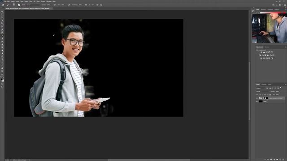
Task: Add a Curves adjustment layer
Action: coord(266,52)
